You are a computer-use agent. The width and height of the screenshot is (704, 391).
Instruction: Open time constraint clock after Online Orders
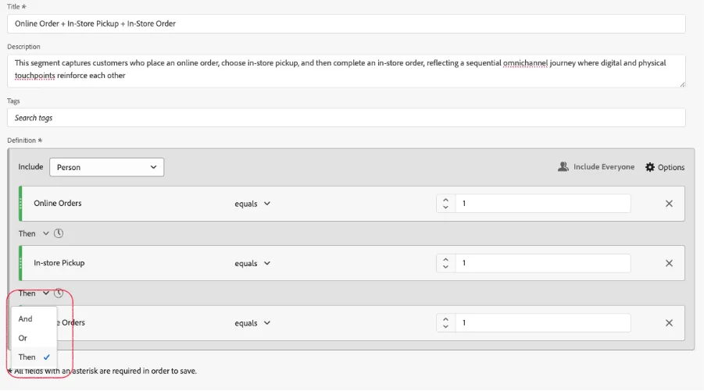click(x=59, y=233)
